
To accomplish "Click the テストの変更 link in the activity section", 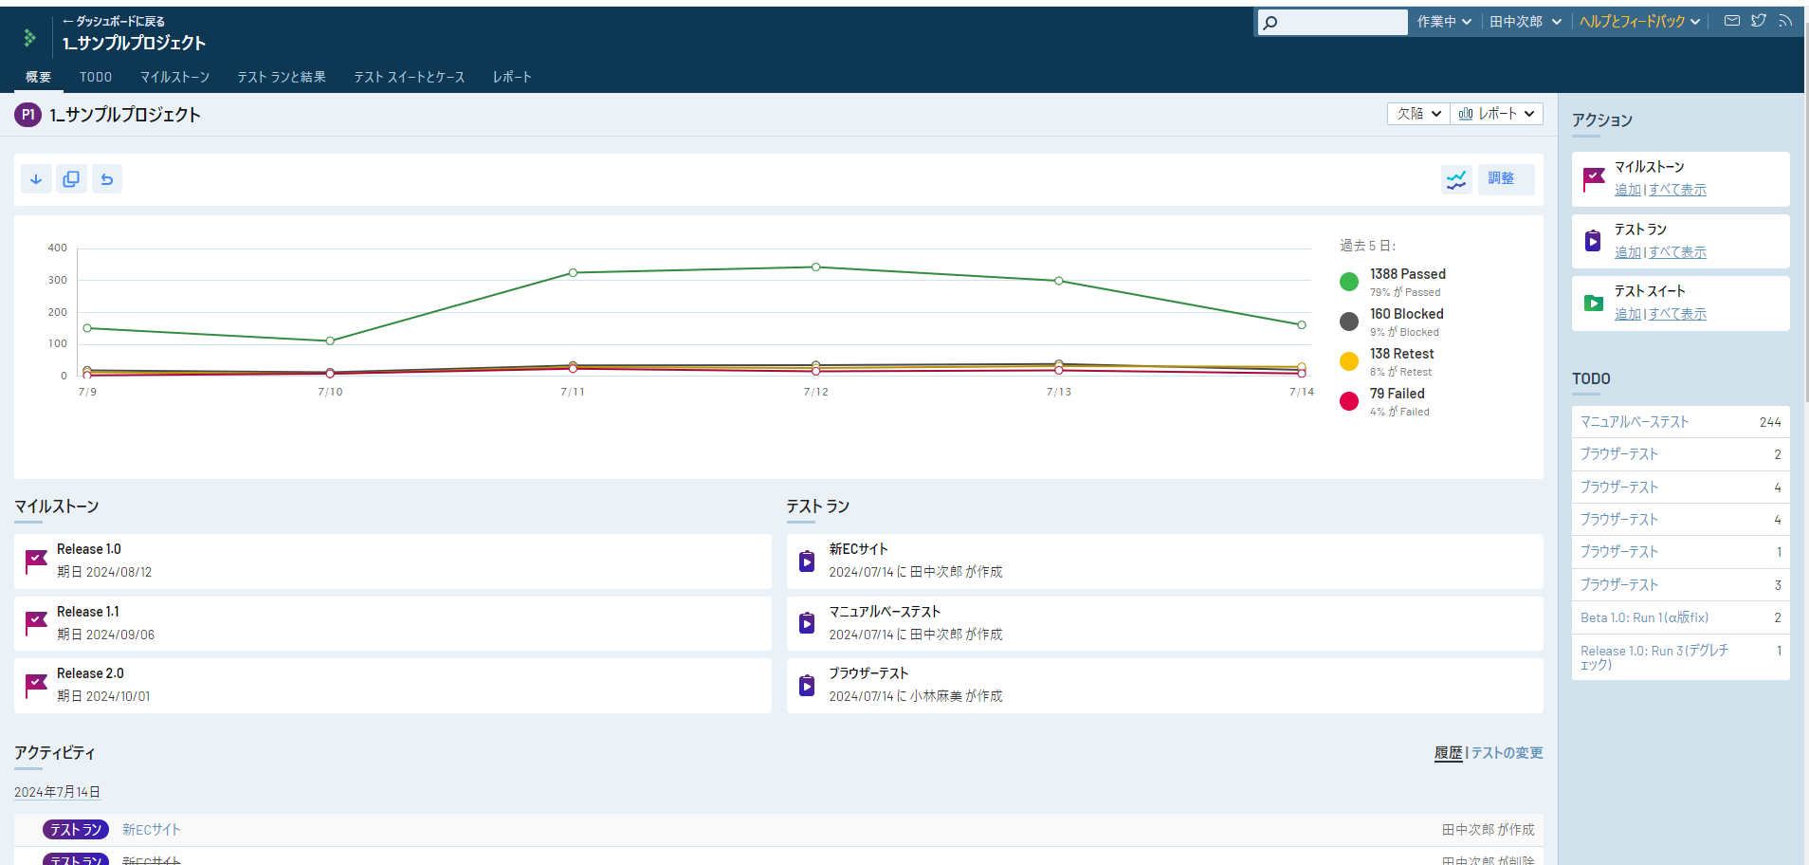I will [1507, 753].
